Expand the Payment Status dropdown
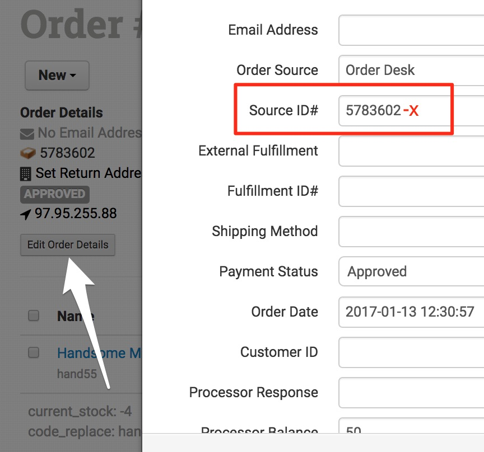484x452 pixels. pyautogui.click(x=412, y=272)
